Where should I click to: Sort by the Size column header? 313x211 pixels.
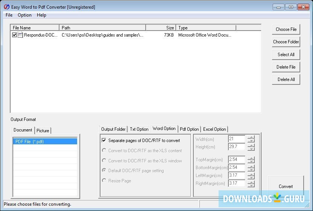[x=161, y=28]
